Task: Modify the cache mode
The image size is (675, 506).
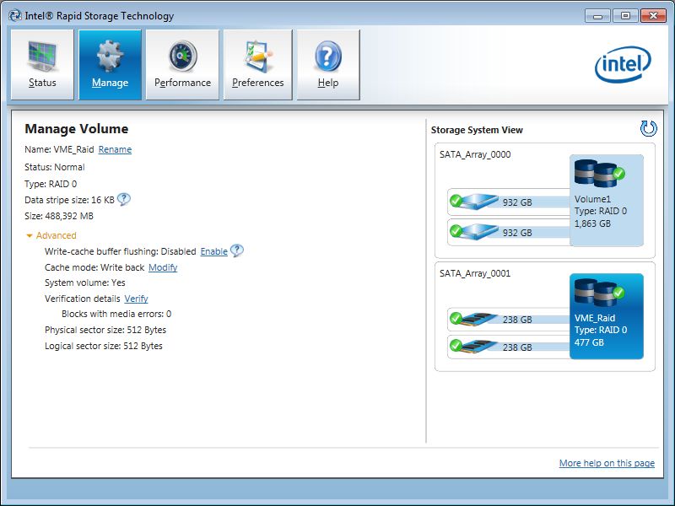Action: click(x=163, y=267)
